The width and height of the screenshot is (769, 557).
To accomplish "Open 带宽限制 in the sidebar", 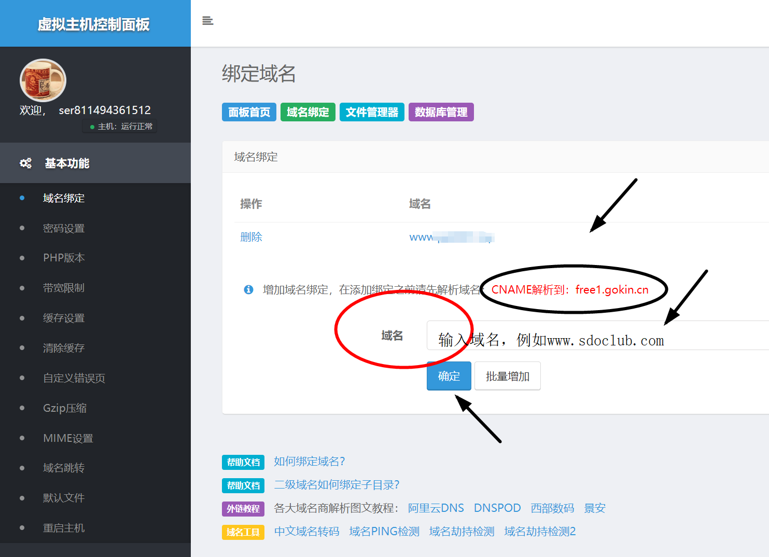I will click(x=64, y=288).
